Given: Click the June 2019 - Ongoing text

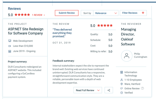Looking at the screenshot, I should point(24,51).
